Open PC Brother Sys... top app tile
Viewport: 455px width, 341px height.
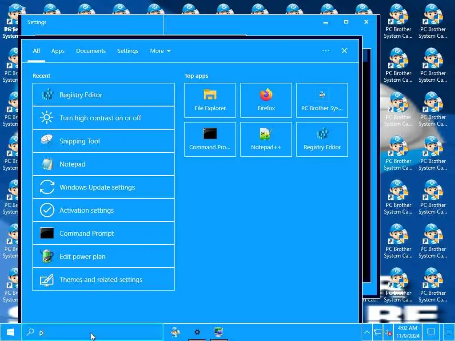322,100
